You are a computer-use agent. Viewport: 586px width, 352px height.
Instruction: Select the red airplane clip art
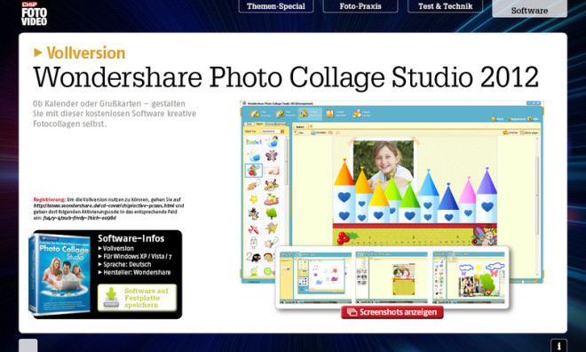pyautogui.click(x=253, y=228)
